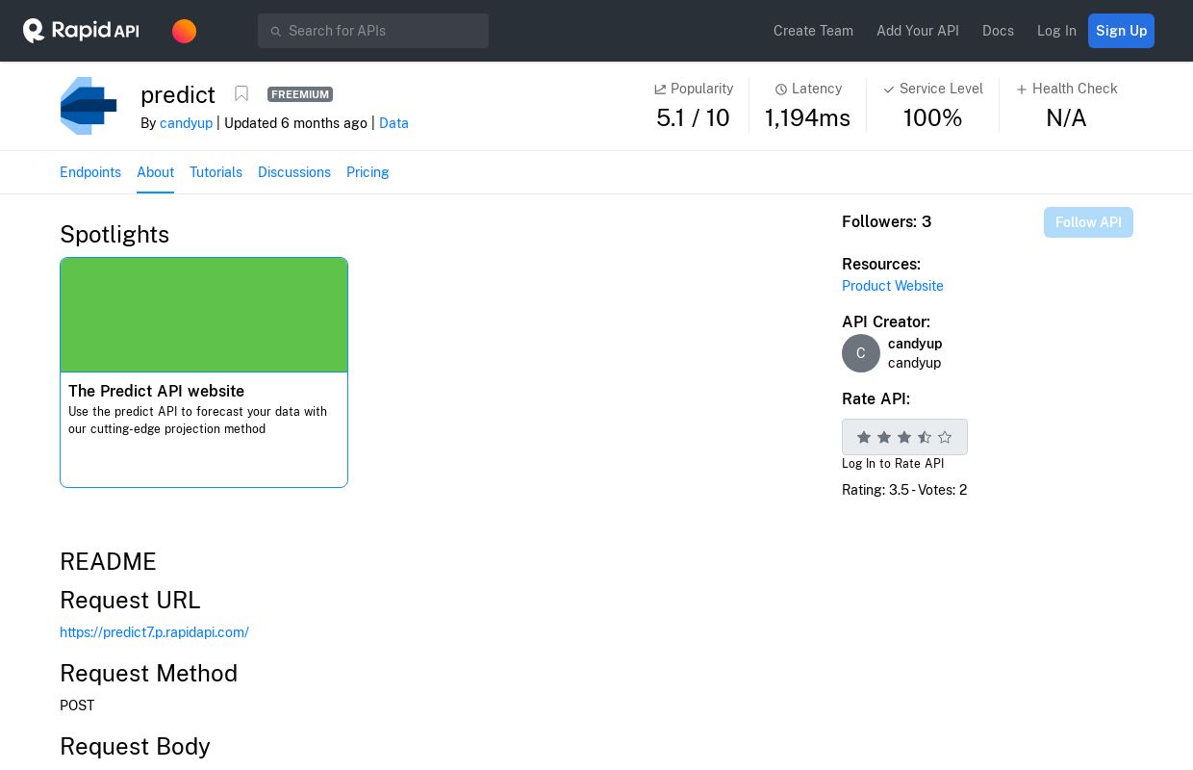1193x770 pixels.
Task: Focus the Search for APIs field
Action: click(x=373, y=31)
